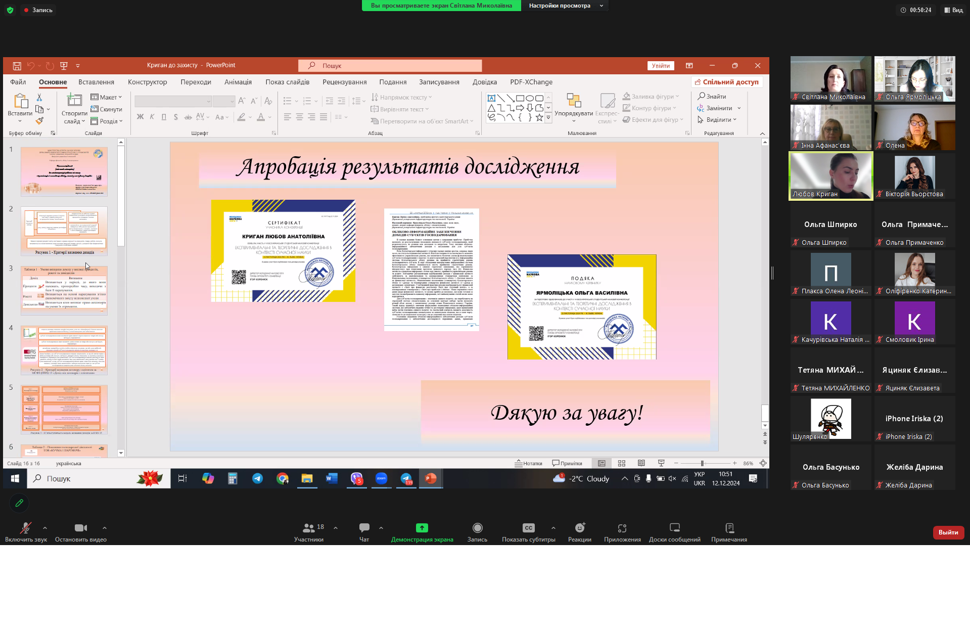The image size is (970, 627).
Task: Create a new slide with Створити слайд
Action: [74, 109]
